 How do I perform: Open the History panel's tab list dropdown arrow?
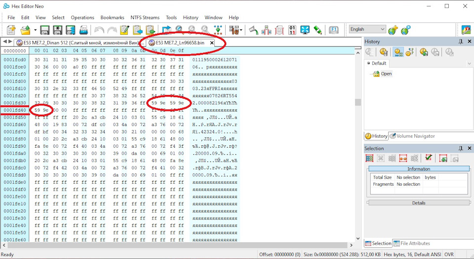(469, 64)
